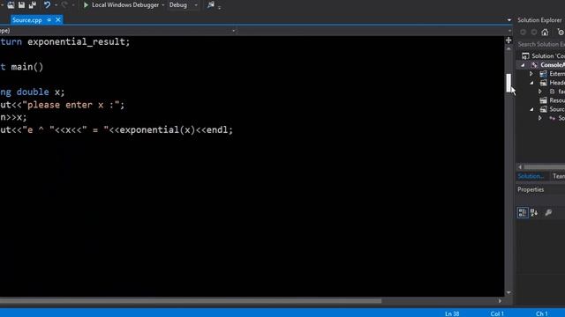Click editor scrollbar down arrow
565x317 pixels.
508,292
